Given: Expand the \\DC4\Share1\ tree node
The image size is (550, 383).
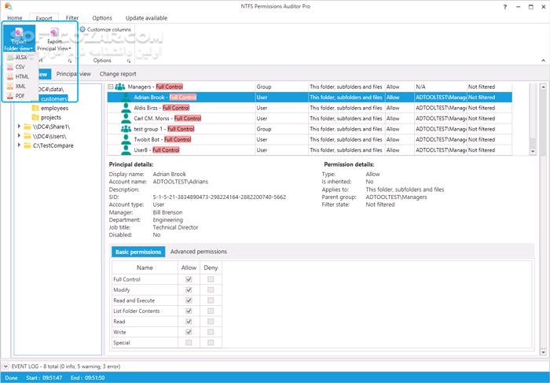Looking at the screenshot, I should [x=17, y=126].
